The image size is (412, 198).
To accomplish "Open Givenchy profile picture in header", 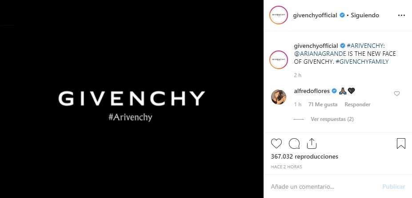I will 279,15.
